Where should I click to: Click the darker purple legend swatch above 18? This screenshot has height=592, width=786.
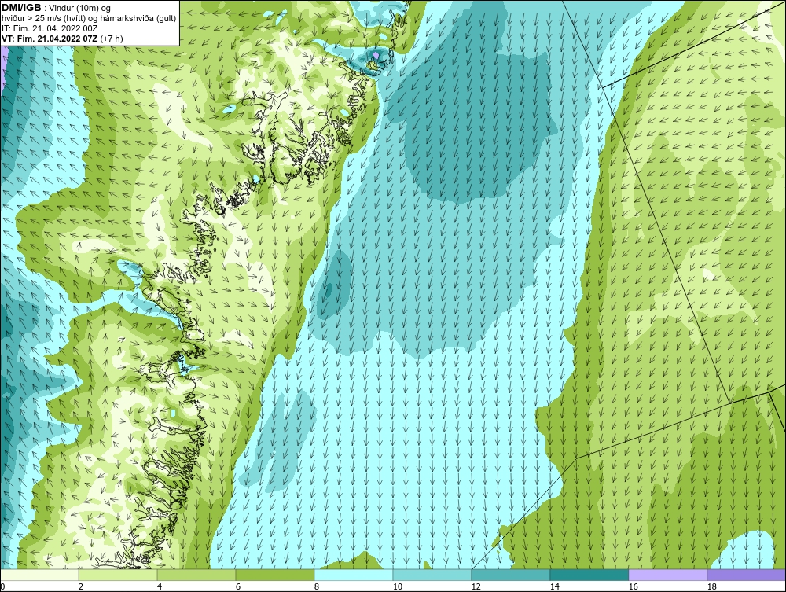pyautogui.click(x=747, y=575)
